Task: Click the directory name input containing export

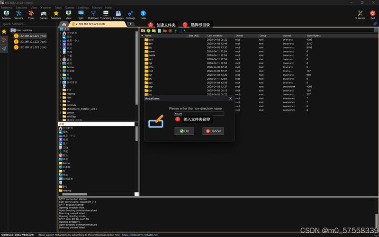Action: 199,113
